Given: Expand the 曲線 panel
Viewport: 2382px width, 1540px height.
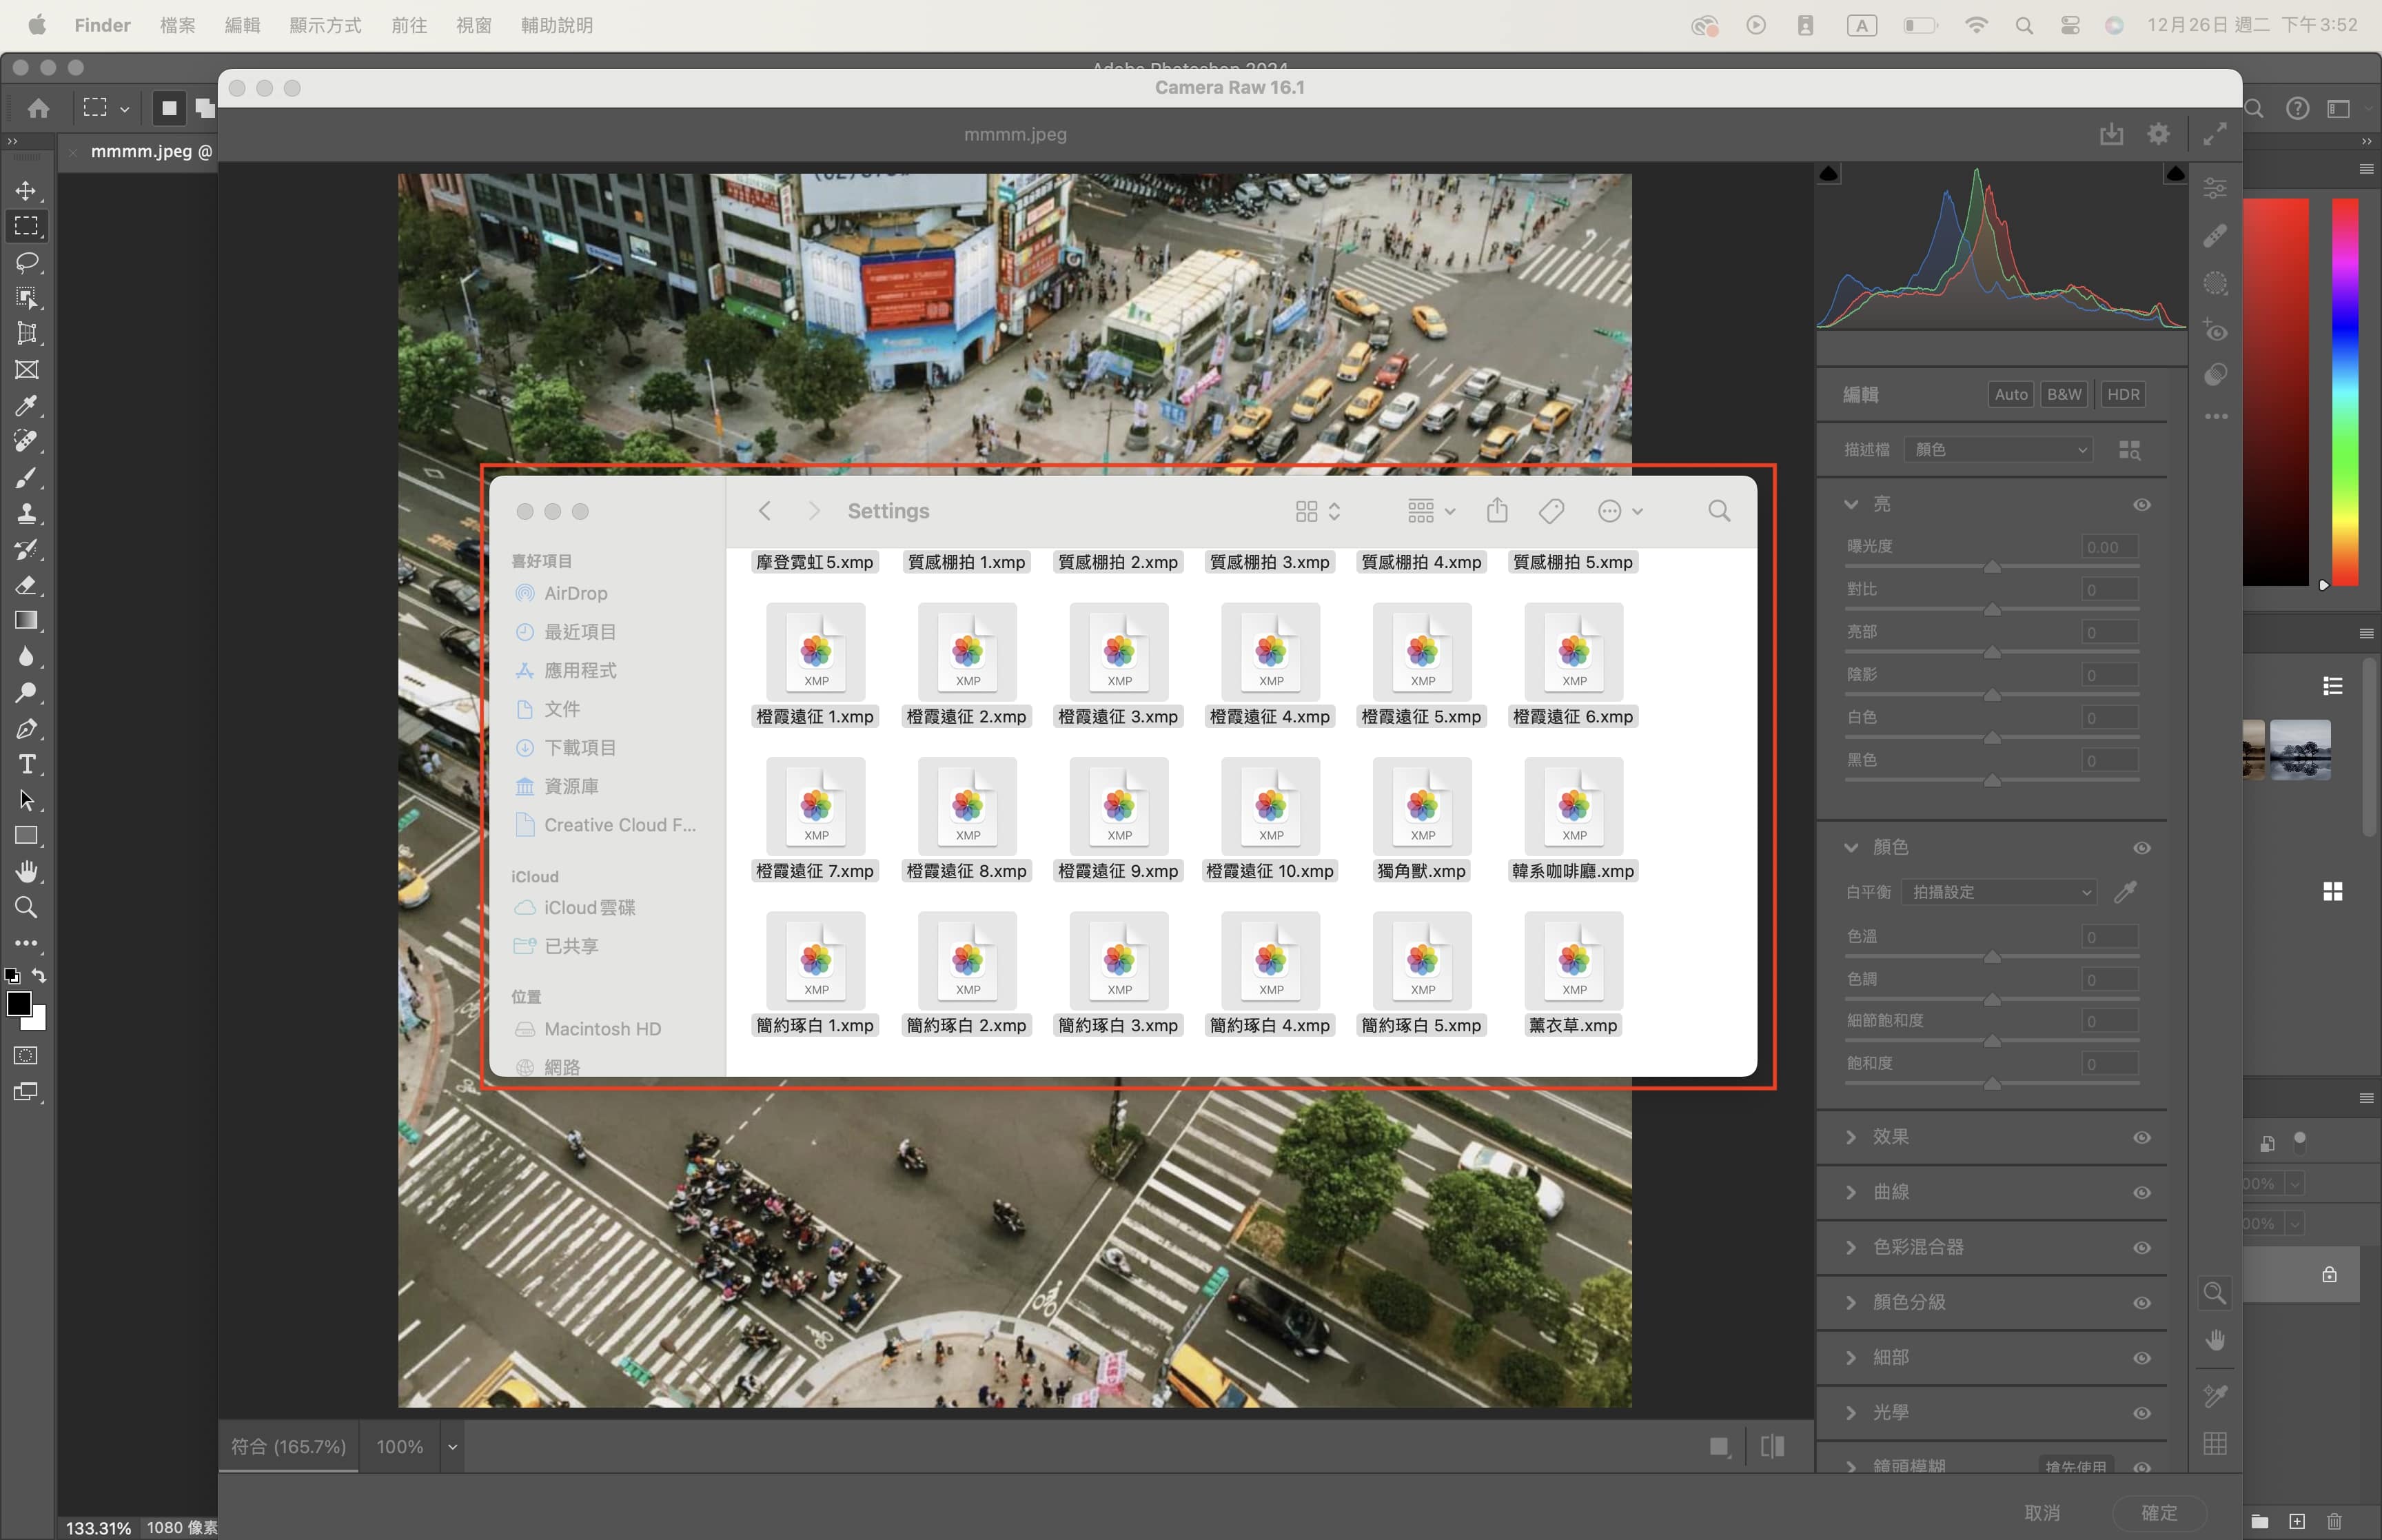Looking at the screenshot, I should click(1850, 1192).
